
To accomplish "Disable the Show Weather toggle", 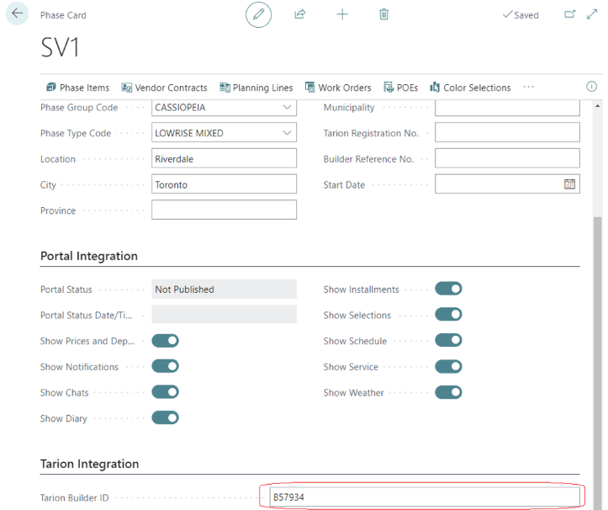I will tap(448, 393).
